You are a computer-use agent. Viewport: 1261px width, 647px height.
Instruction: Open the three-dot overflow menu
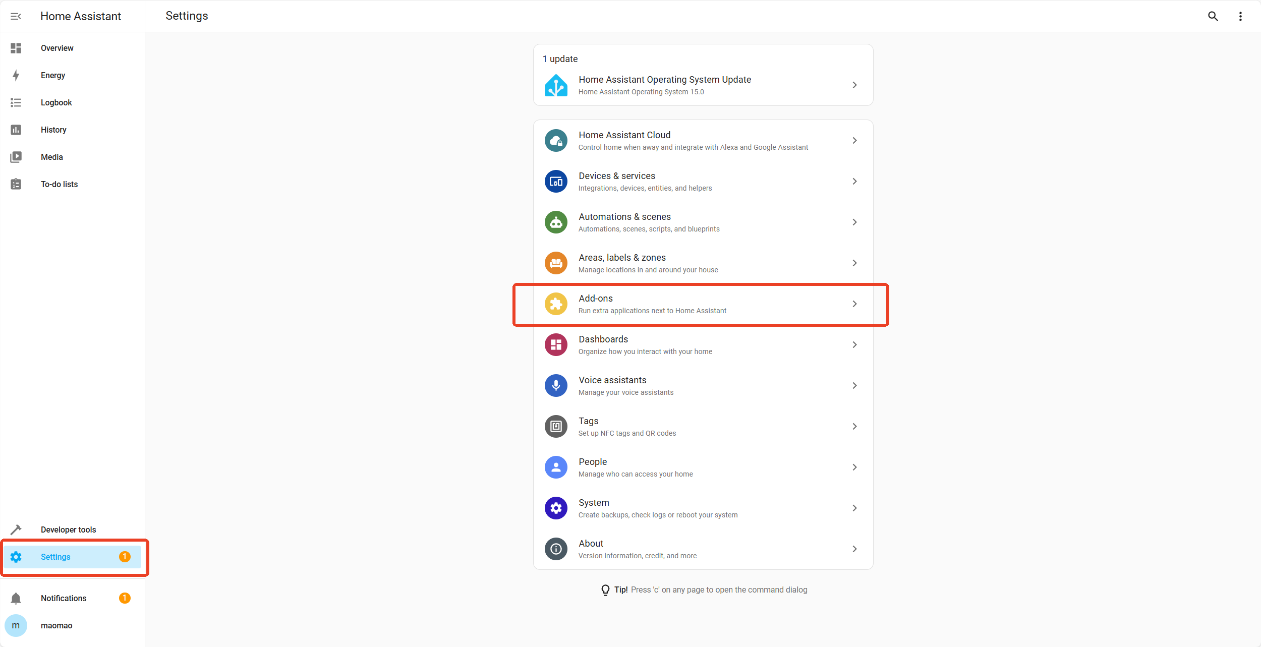pos(1240,16)
